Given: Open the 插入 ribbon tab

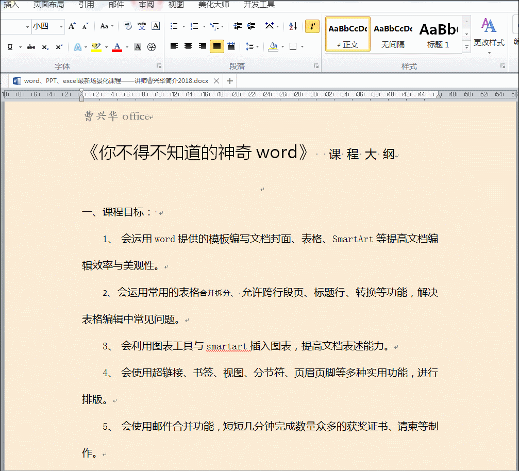Looking at the screenshot, I should click(11, 4).
